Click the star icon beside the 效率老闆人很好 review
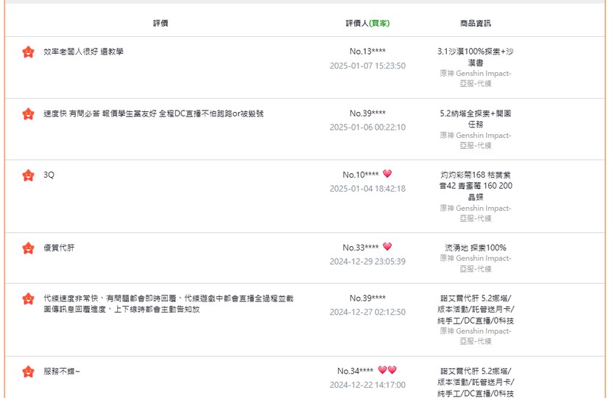 coord(28,52)
